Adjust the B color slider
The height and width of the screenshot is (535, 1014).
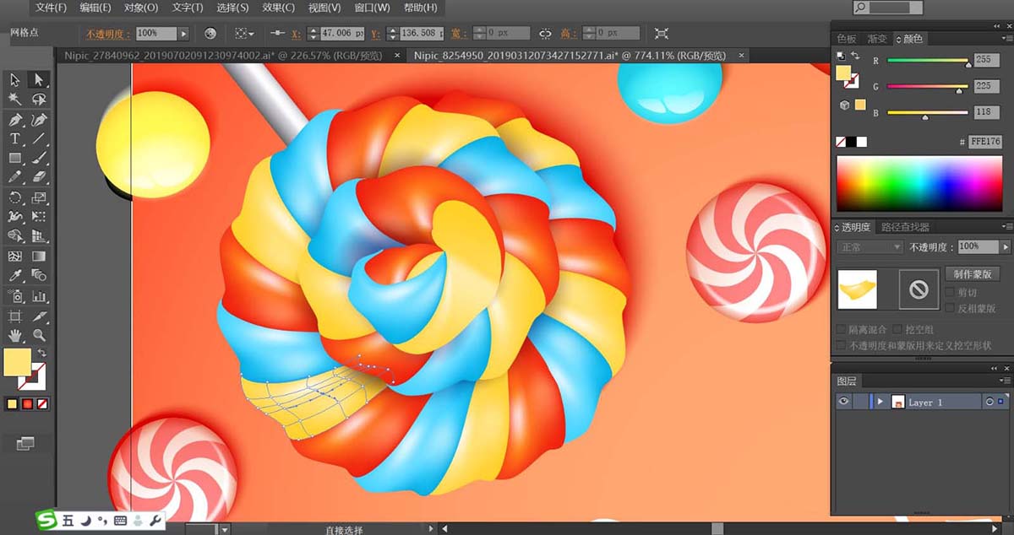[927, 113]
